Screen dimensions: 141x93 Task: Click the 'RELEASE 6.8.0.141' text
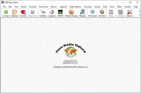tap(70, 63)
